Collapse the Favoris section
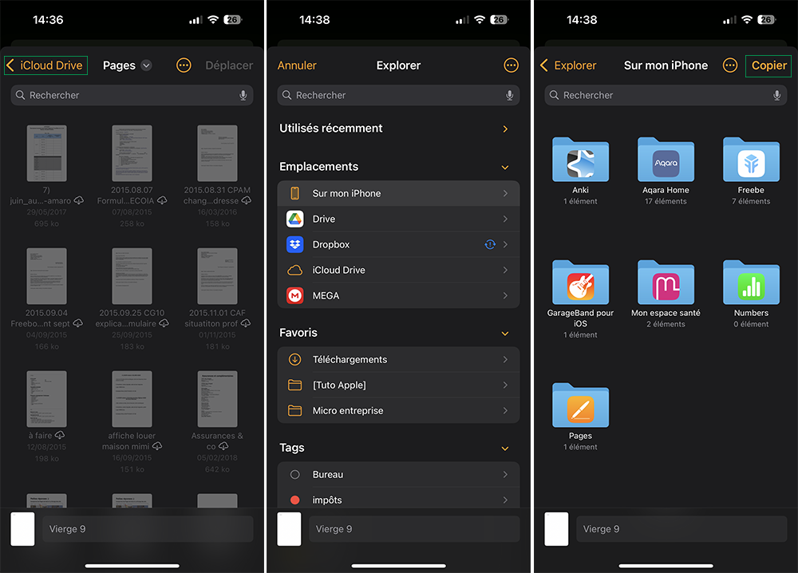The image size is (798, 573). 504,334
